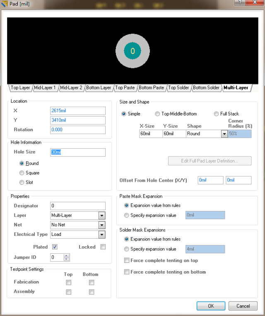Open the Bottom Solder tab
265x316 pixels.
click(206, 88)
